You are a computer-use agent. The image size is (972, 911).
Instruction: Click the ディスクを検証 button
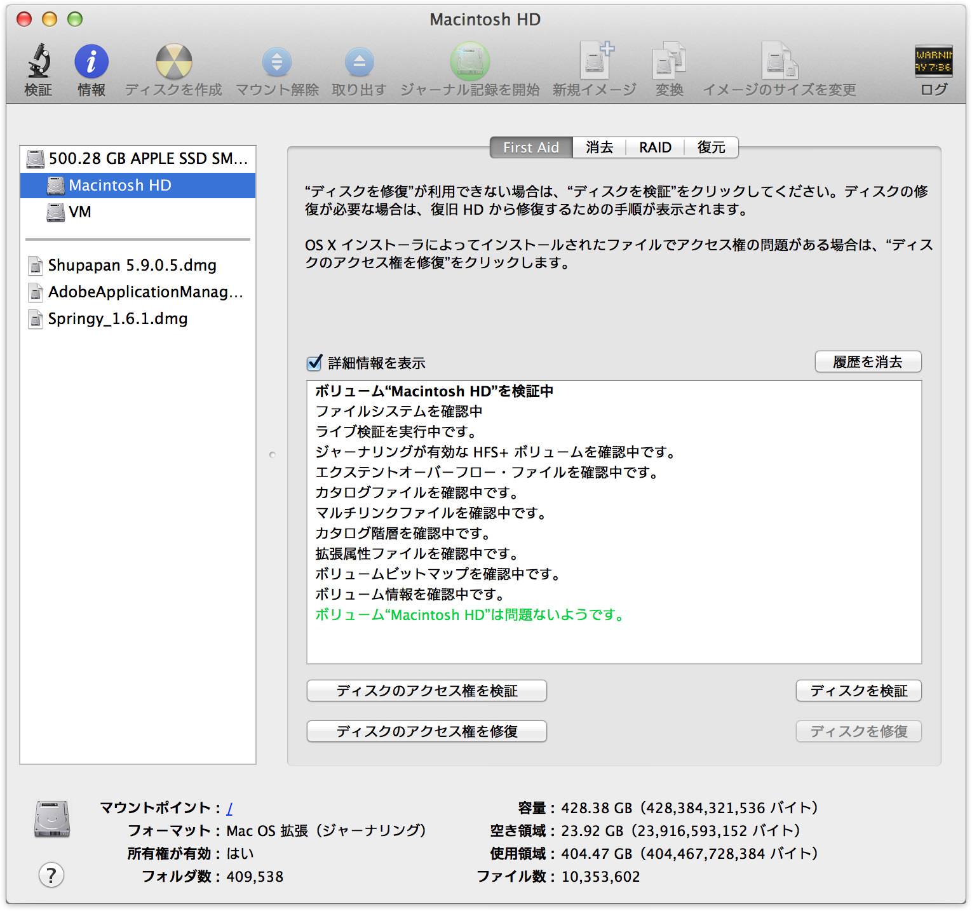859,691
